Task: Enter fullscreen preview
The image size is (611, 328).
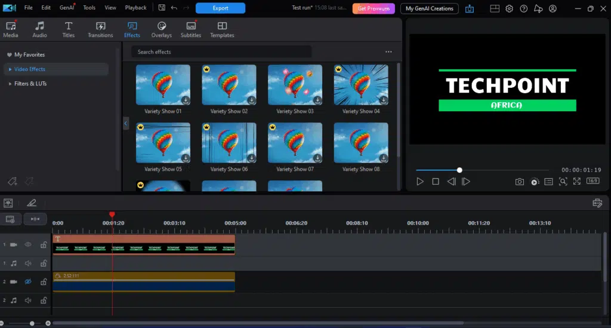Action: (577, 182)
